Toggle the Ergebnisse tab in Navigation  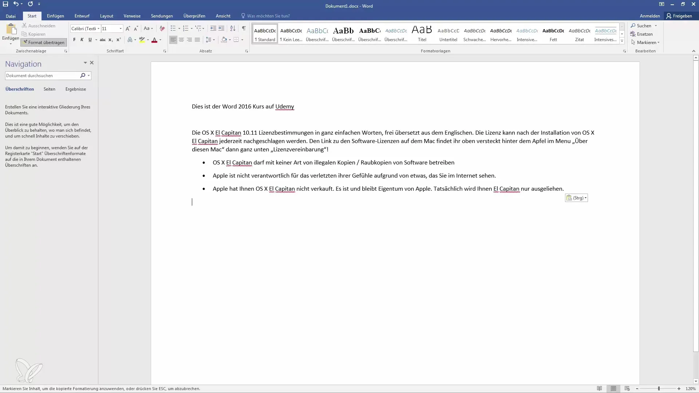point(75,89)
